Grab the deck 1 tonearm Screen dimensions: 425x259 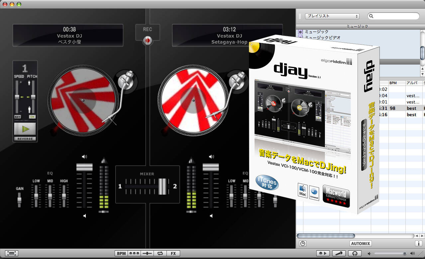click(x=122, y=94)
